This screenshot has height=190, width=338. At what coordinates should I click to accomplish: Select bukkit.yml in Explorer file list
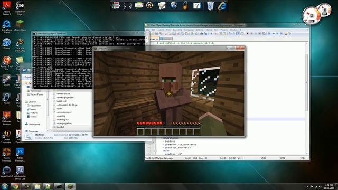click(61, 101)
